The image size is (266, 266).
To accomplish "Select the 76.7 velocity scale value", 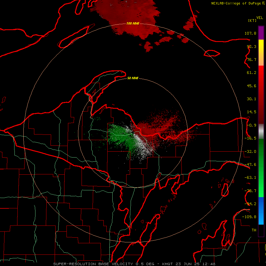I will click(252, 59).
